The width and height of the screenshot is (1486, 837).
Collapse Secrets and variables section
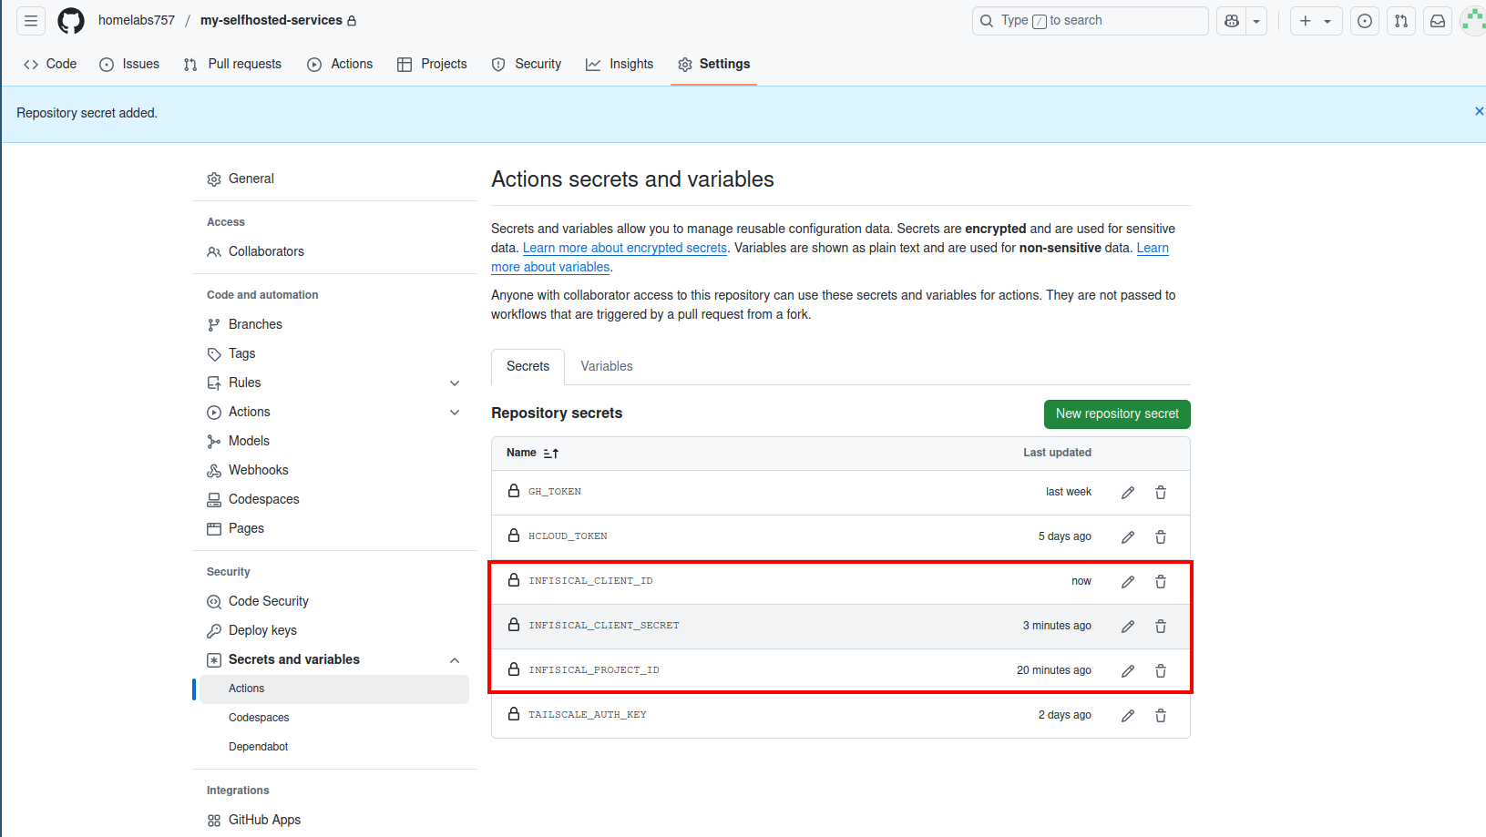pyautogui.click(x=455, y=660)
